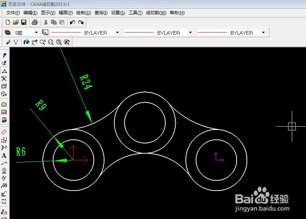
Task: Open layer control via stacked layers icon
Action: pyautogui.click(x=8, y=32)
